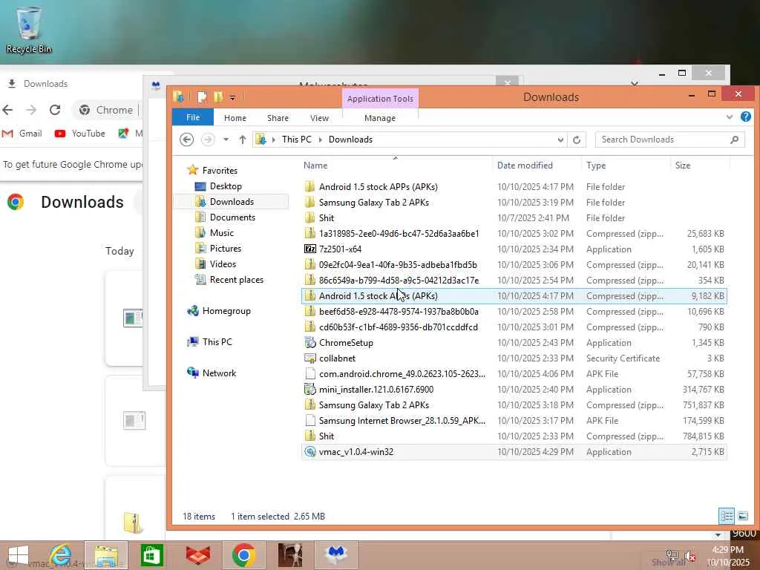Screen dimensions: 760x570
Task: Open Google Chrome from taskbar
Action: [x=243, y=555]
